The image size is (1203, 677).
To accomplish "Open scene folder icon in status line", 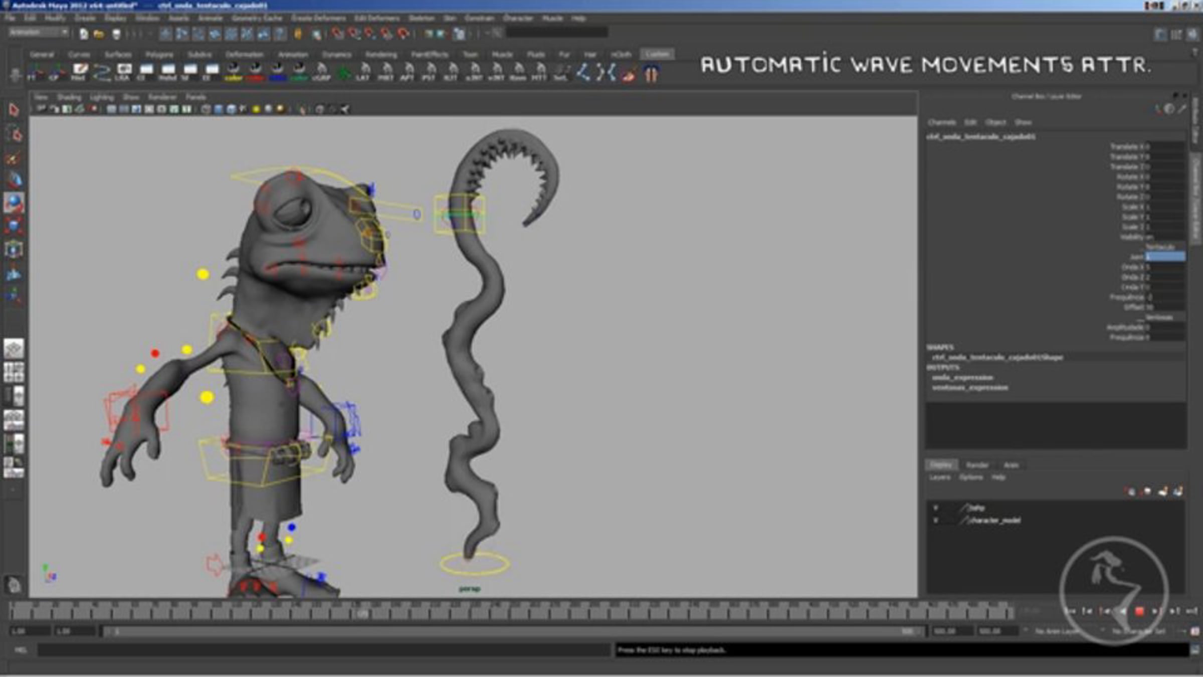I will (x=99, y=34).
